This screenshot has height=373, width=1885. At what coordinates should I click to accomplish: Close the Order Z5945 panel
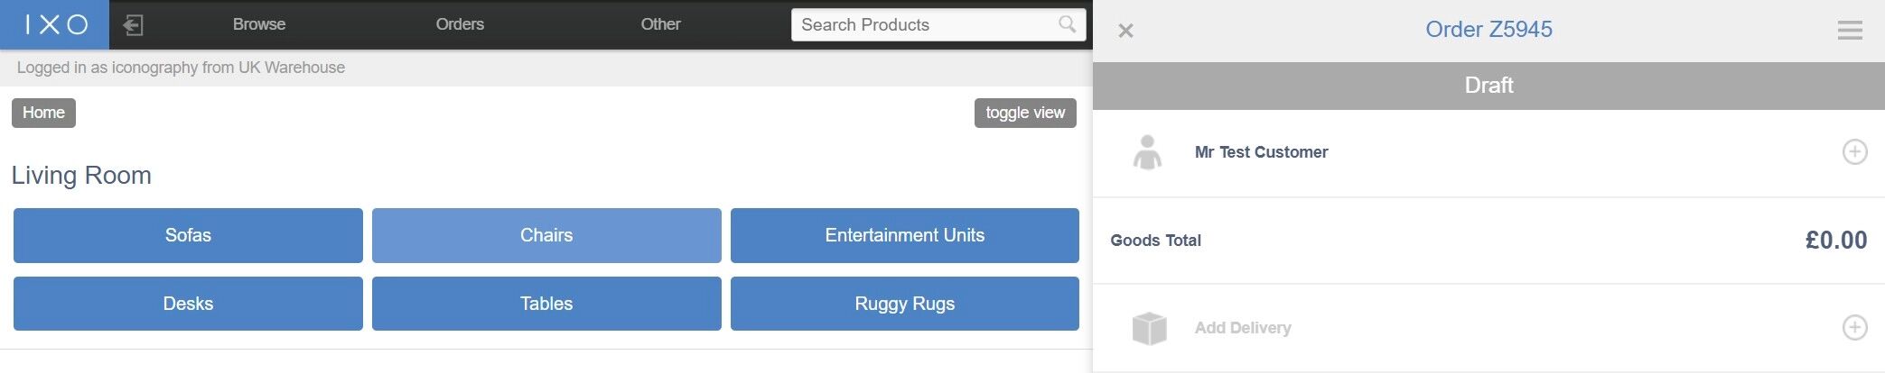point(1125,31)
